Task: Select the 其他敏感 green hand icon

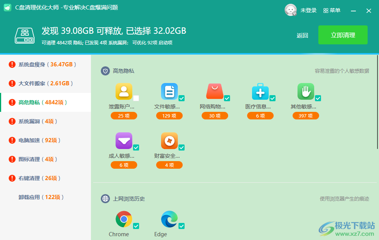Action: click(x=305, y=91)
